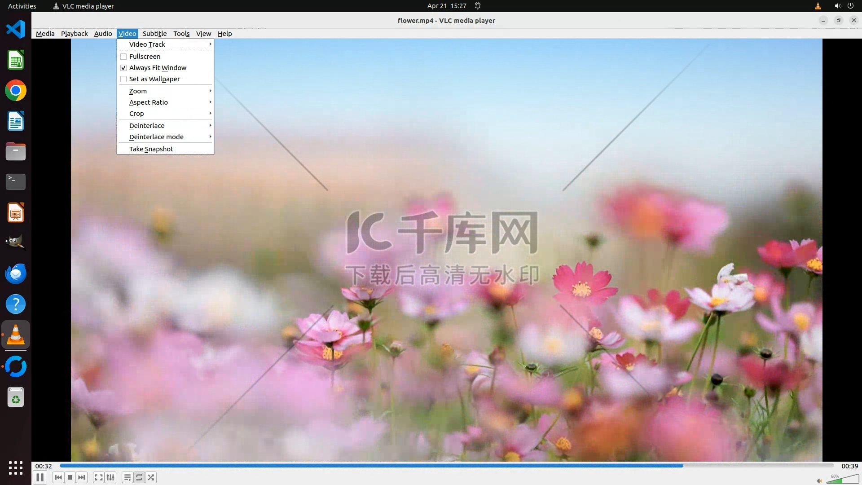Toggle fullscreen from the bottom toolbar

click(x=99, y=477)
